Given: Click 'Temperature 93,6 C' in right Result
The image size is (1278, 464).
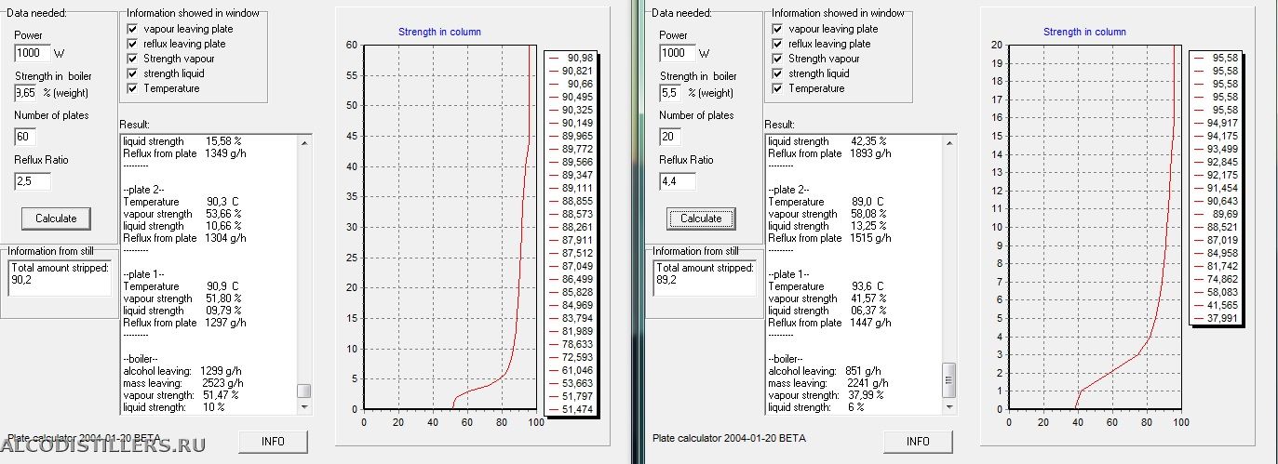Looking at the screenshot, I should [x=824, y=286].
